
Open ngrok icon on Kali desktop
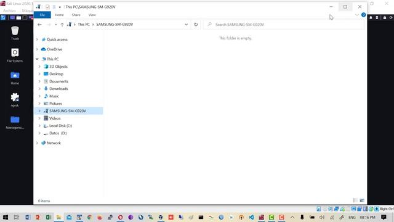tap(15, 100)
